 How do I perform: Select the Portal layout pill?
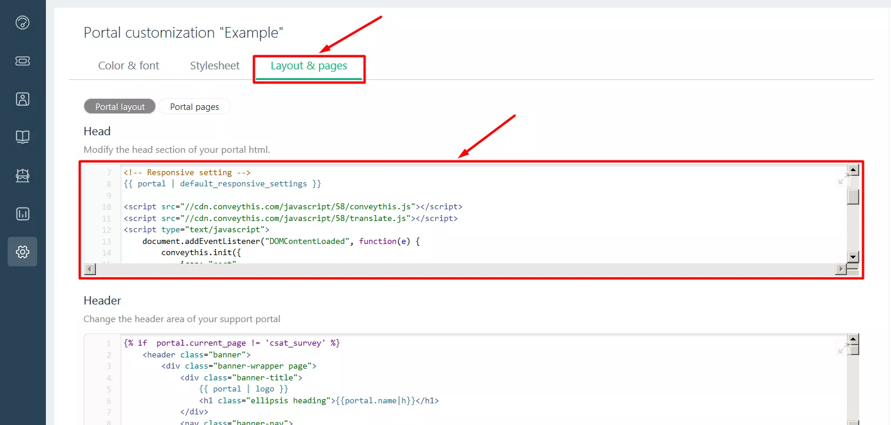pos(120,106)
